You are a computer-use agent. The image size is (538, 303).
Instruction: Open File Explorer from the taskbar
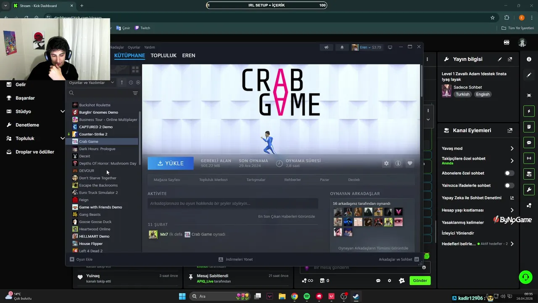click(282, 296)
